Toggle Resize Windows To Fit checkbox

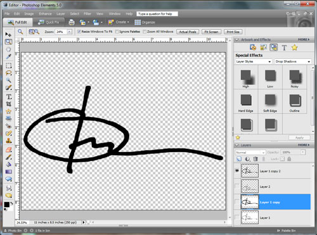coord(79,32)
